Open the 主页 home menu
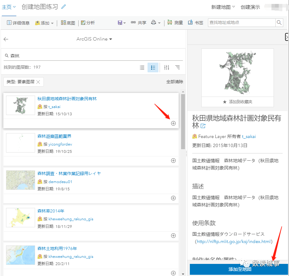Image resolution: width=289 pixels, height=276 pixels. [9, 7]
